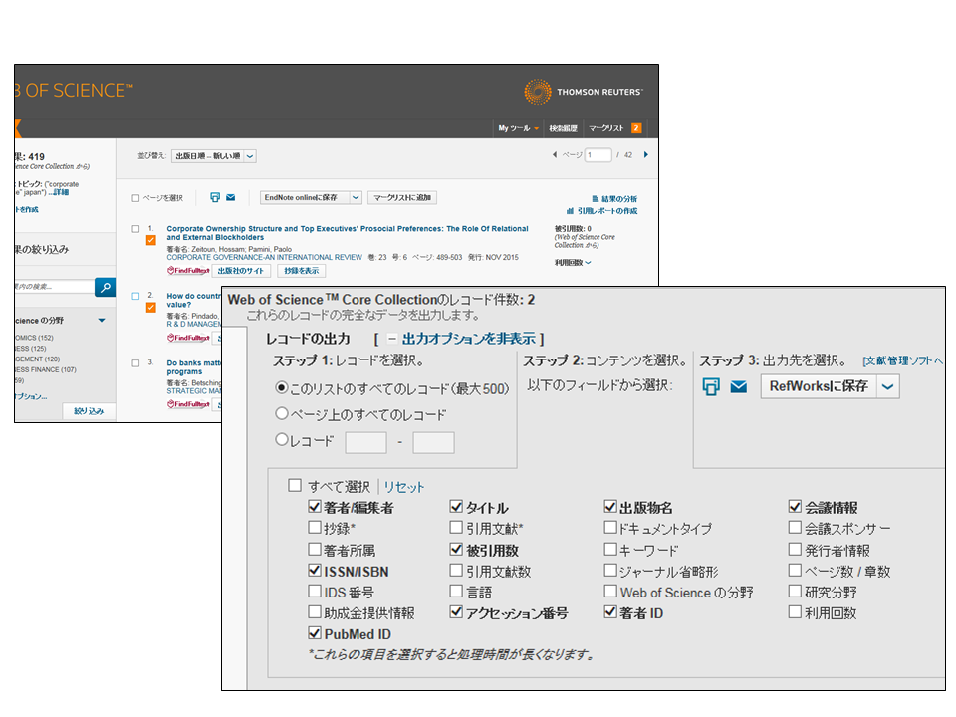Uncheck the 被引用数 field
This screenshot has height=717, width=956.
click(x=456, y=550)
